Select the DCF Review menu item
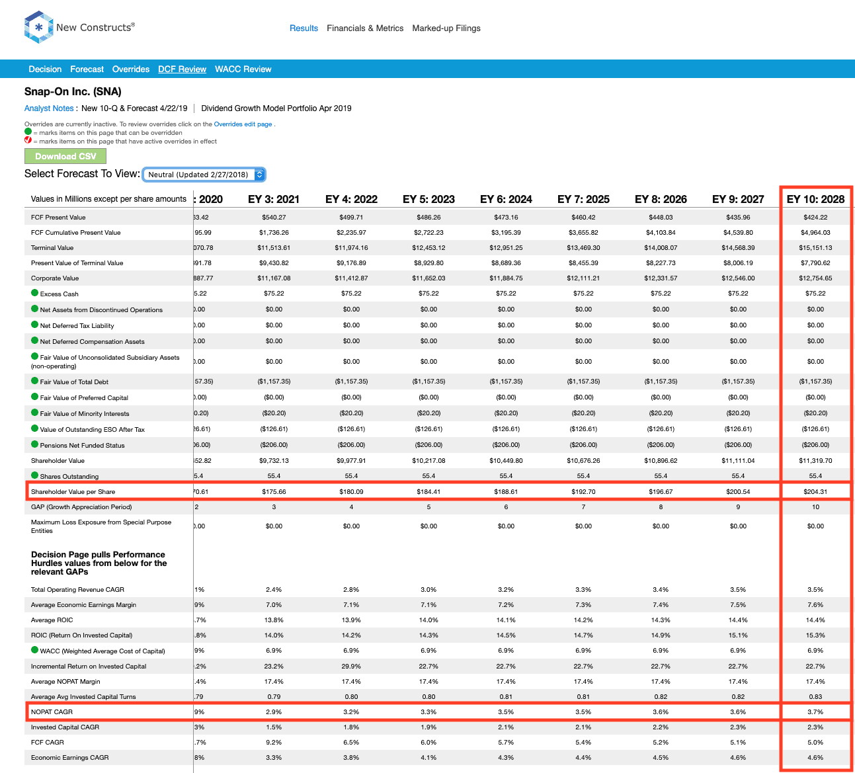 [x=182, y=69]
